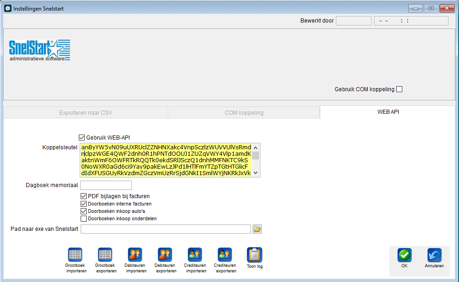
Task: Click the Bewerkt door date-time field
Action: coord(411,21)
